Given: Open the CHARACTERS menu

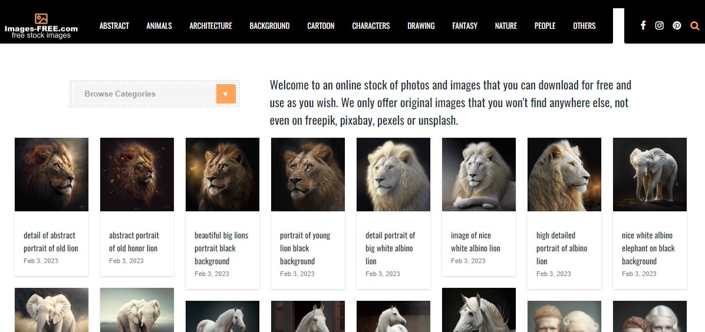Looking at the screenshot, I should point(371,26).
